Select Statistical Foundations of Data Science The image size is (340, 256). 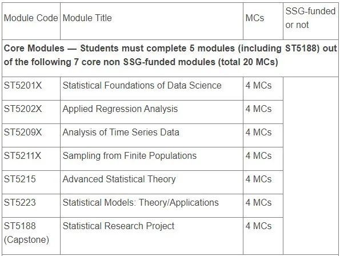point(142,85)
